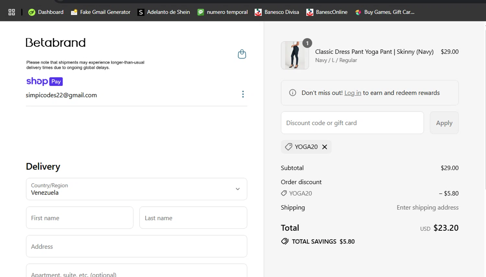Click the YOGA20 tag icon in chip
486x277 pixels.
click(288, 147)
